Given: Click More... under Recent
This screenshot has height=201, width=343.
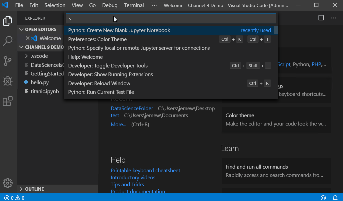Looking at the screenshot, I should tap(118, 124).
